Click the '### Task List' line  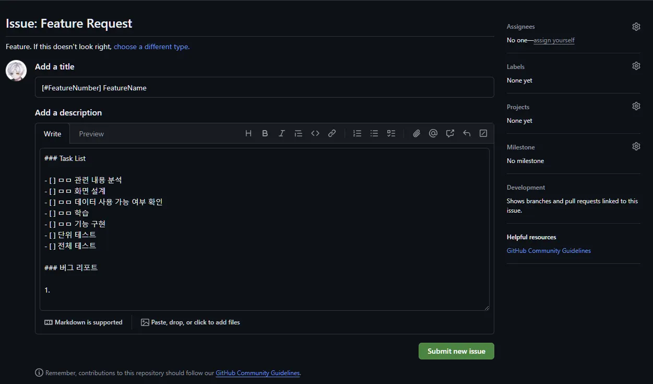tap(65, 158)
